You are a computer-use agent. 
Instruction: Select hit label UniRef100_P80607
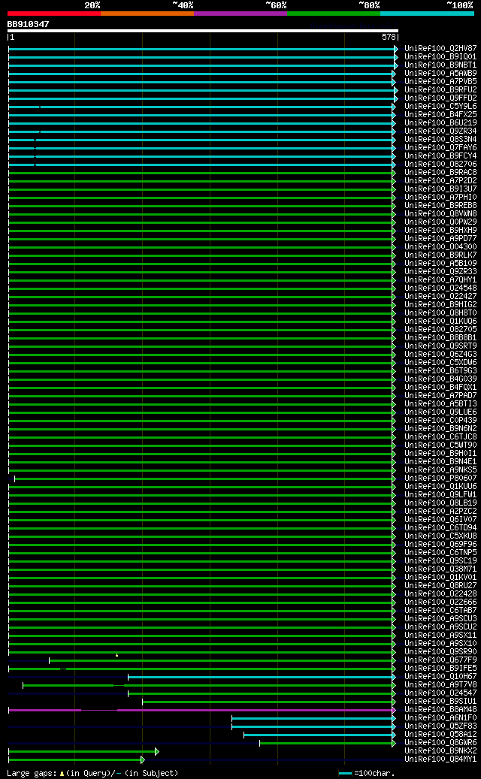440,478
